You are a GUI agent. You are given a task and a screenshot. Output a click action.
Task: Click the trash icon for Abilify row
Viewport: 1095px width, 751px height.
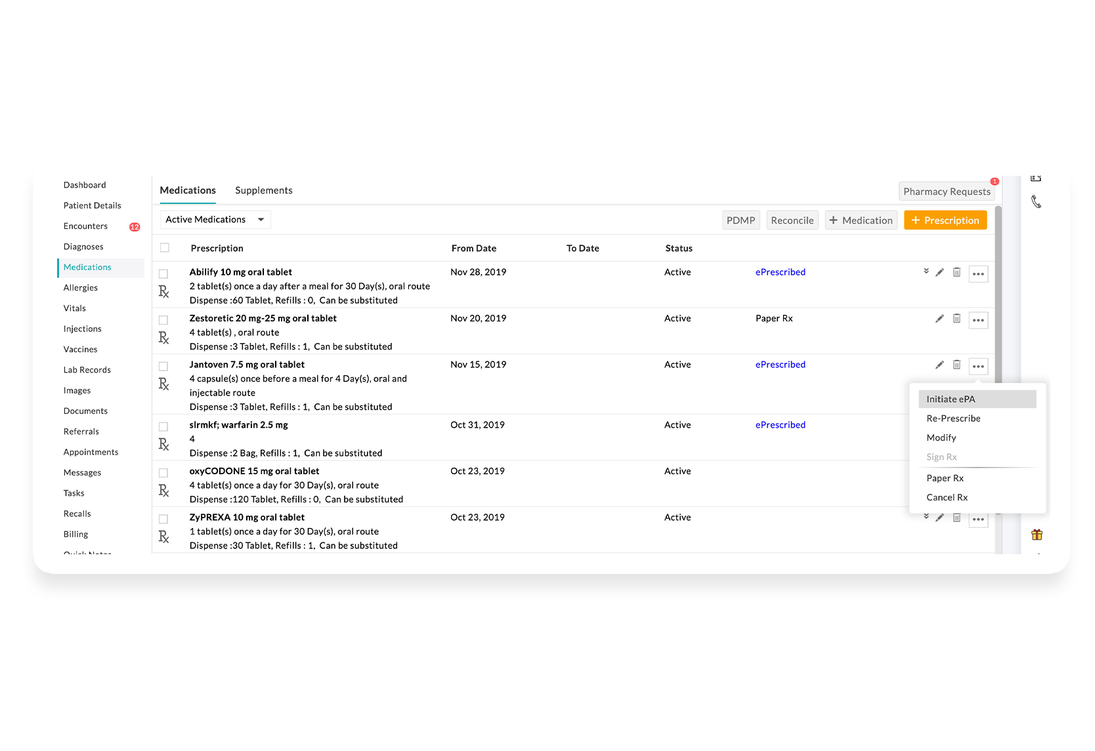tap(956, 272)
